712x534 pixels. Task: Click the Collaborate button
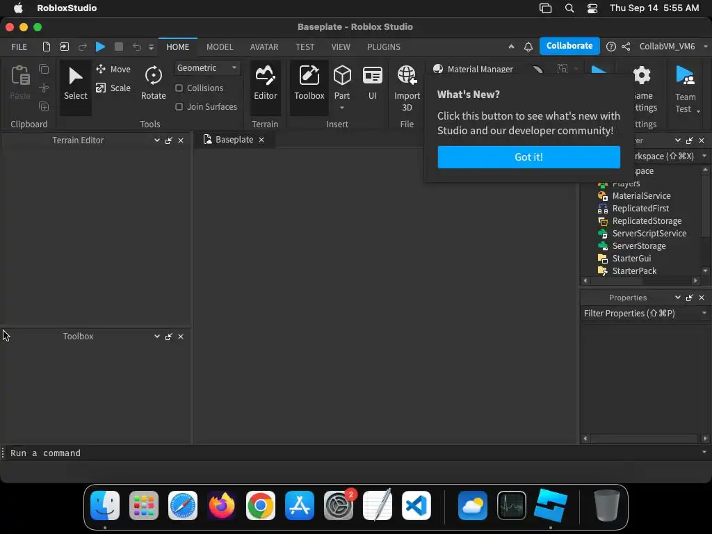click(569, 46)
